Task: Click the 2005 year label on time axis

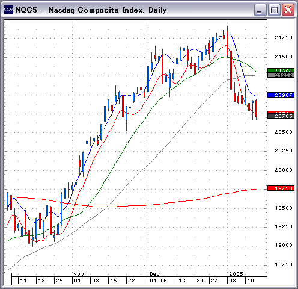Action: [x=236, y=274]
